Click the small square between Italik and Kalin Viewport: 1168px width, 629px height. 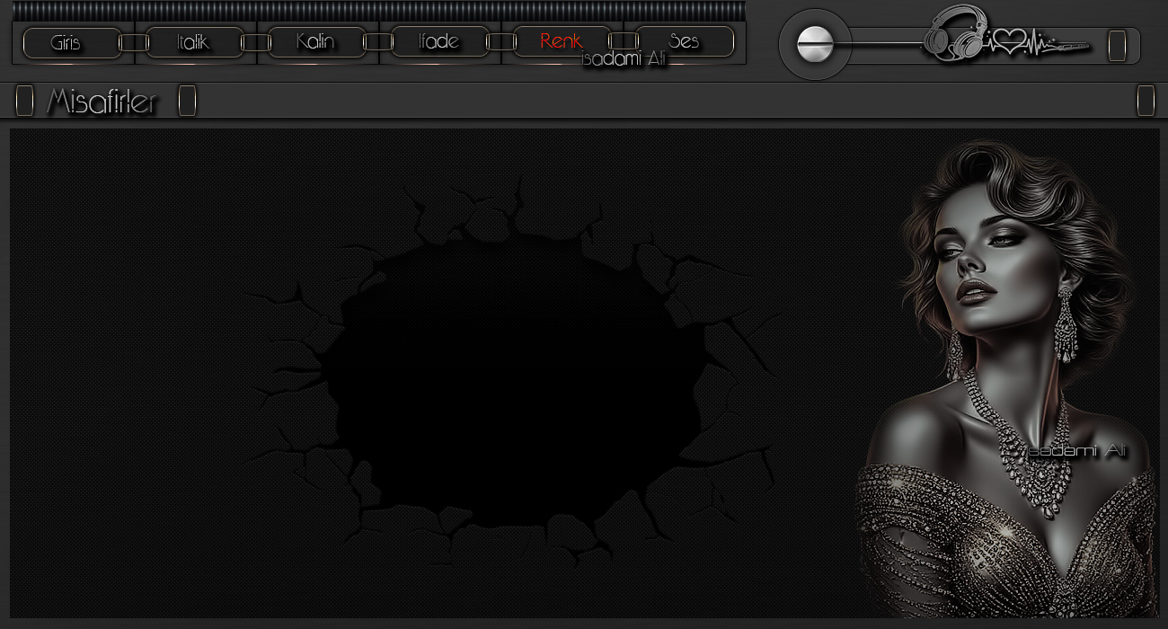pos(256,42)
